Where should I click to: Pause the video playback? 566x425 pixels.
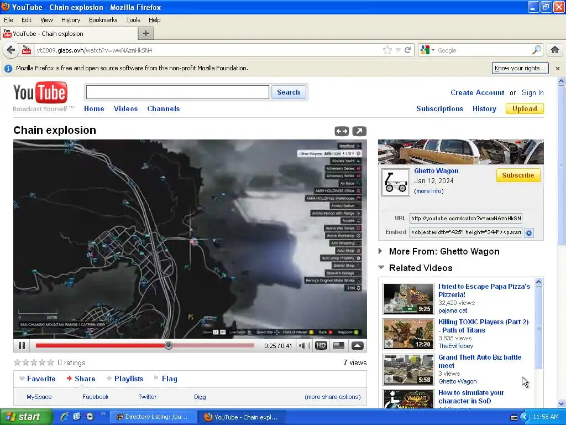(x=22, y=346)
